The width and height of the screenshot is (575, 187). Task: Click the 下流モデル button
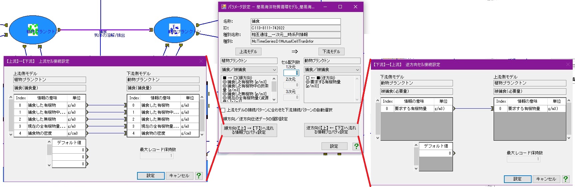click(x=331, y=52)
